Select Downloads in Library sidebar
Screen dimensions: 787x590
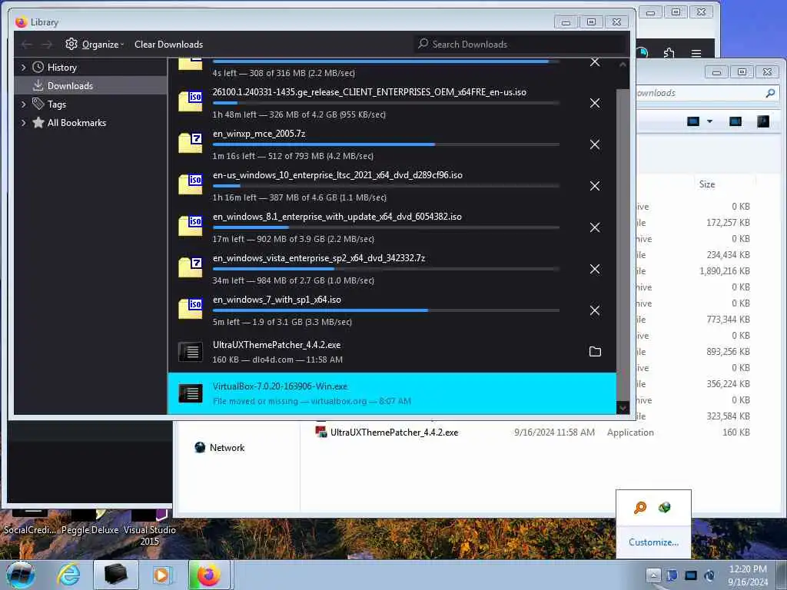click(x=91, y=86)
